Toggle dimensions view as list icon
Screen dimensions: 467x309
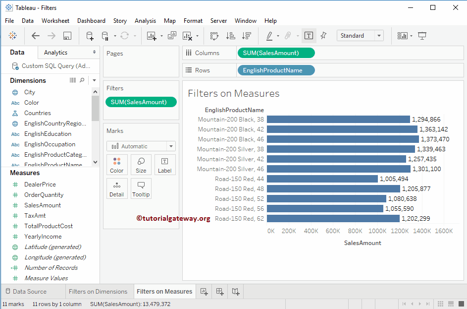point(73,80)
